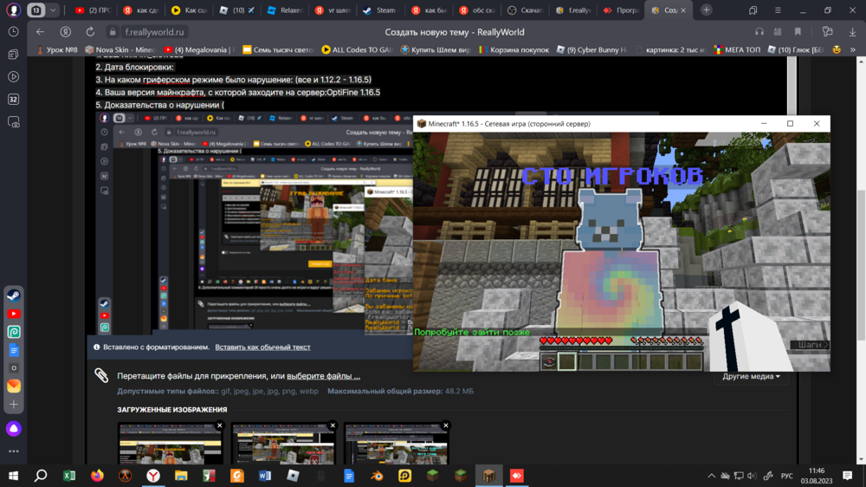Select the (2) ПРС YouTube tab
The width and height of the screenshot is (866, 487).
(93, 10)
